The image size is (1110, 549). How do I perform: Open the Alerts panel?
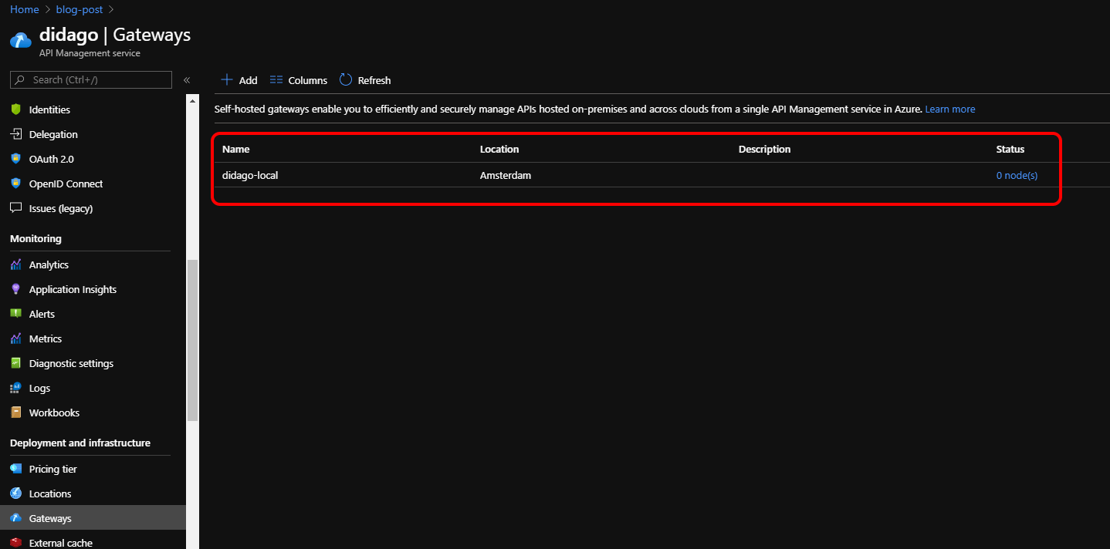pos(40,314)
